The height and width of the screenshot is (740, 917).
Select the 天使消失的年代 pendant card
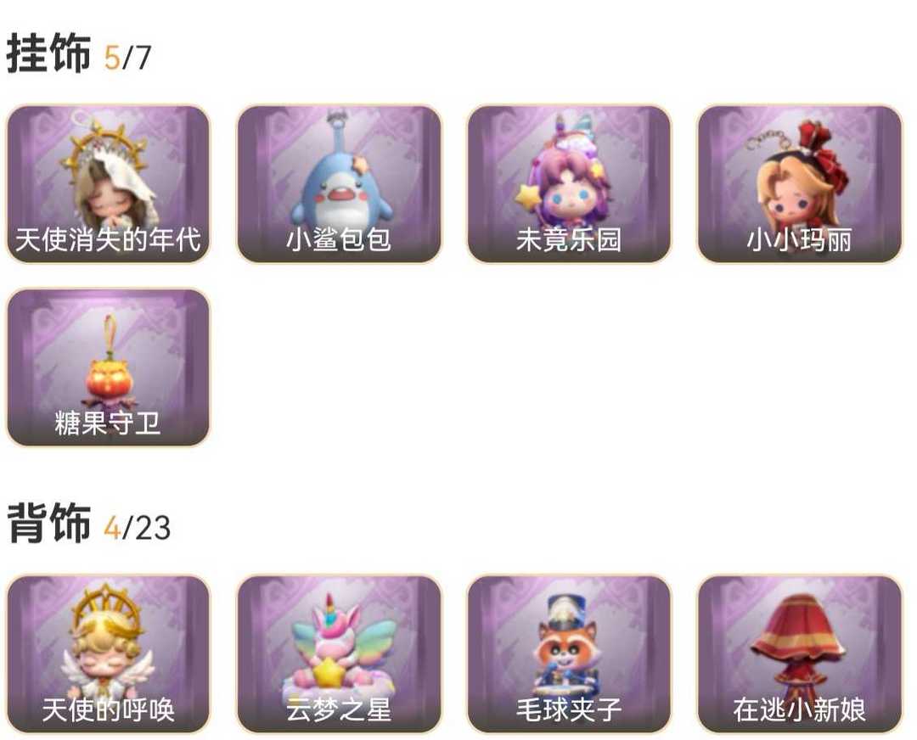pos(108,184)
